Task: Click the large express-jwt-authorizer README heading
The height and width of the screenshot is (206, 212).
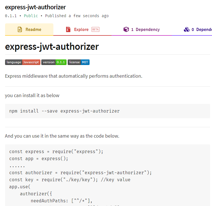Action: 52,46
